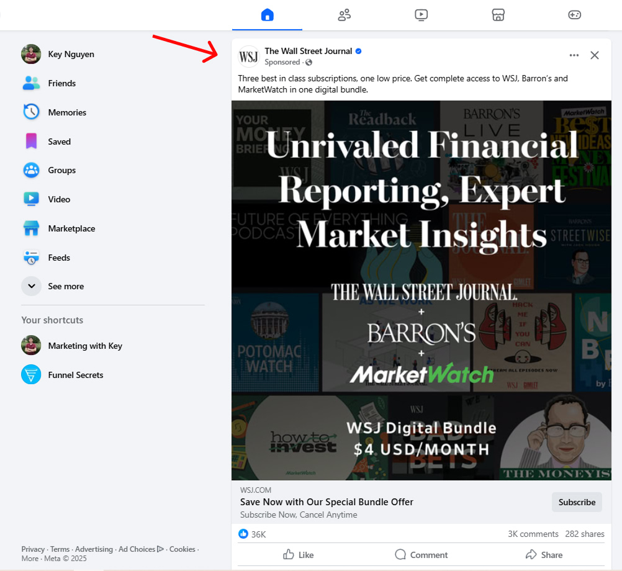Open Marketing with Key shortcut avatar
The height and width of the screenshot is (571, 622).
31,345
